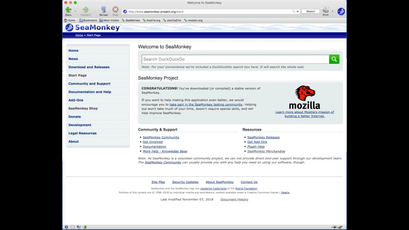Open the SeaMonkey Releases link
Screen dimensions: 409x230
263,137
